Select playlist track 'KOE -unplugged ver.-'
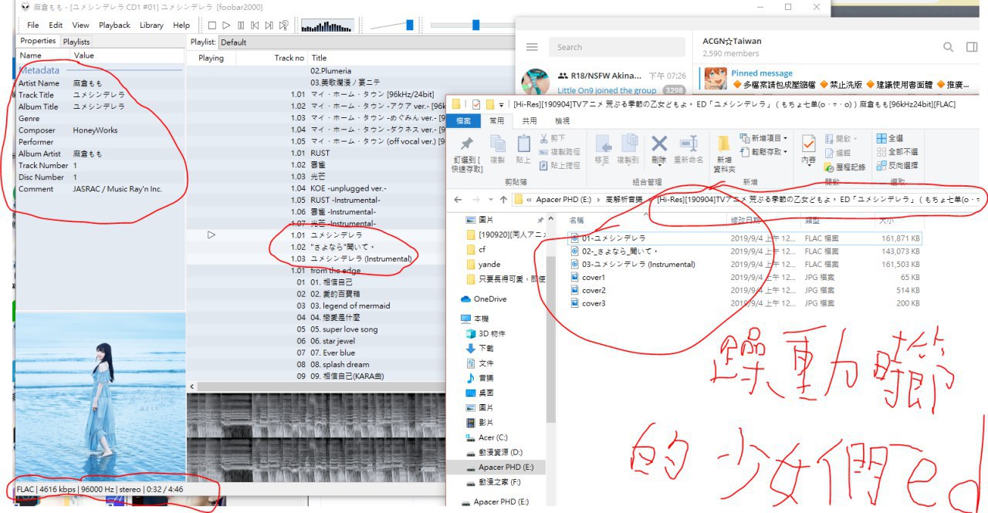This screenshot has height=513, width=988. [348, 188]
